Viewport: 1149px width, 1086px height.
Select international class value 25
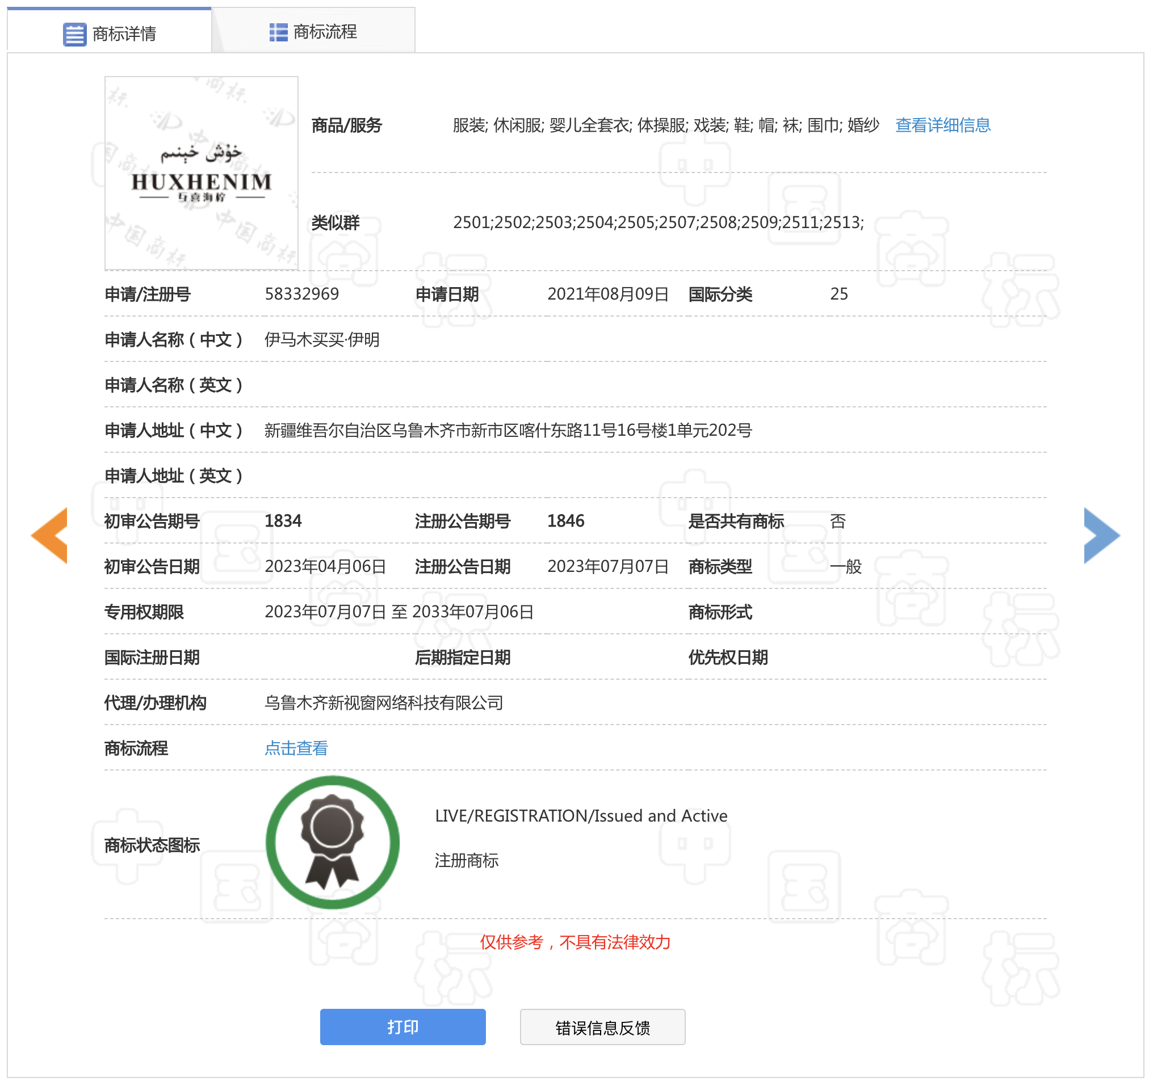tap(838, 294)
